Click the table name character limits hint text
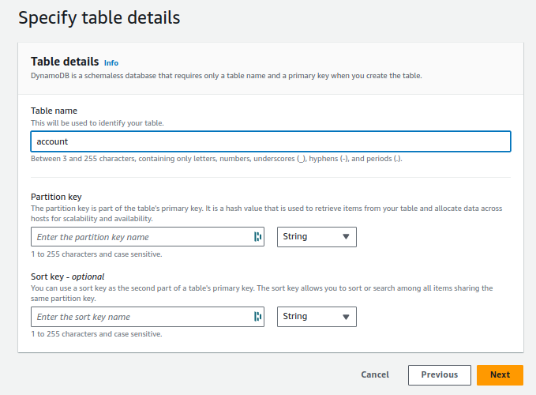Viewport: 536px width, 395px height. tap(216, 159)
